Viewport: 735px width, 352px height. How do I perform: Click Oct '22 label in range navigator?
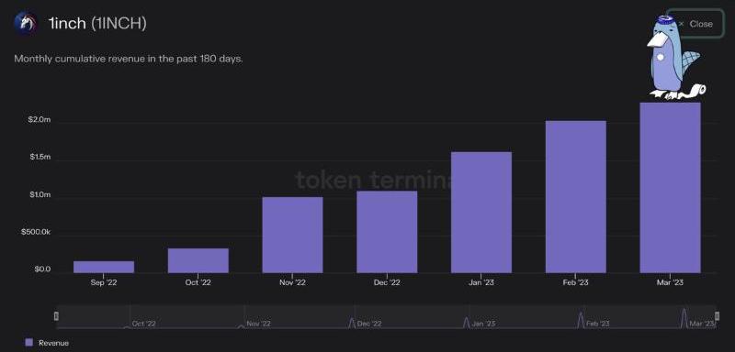tap(144, 324)
